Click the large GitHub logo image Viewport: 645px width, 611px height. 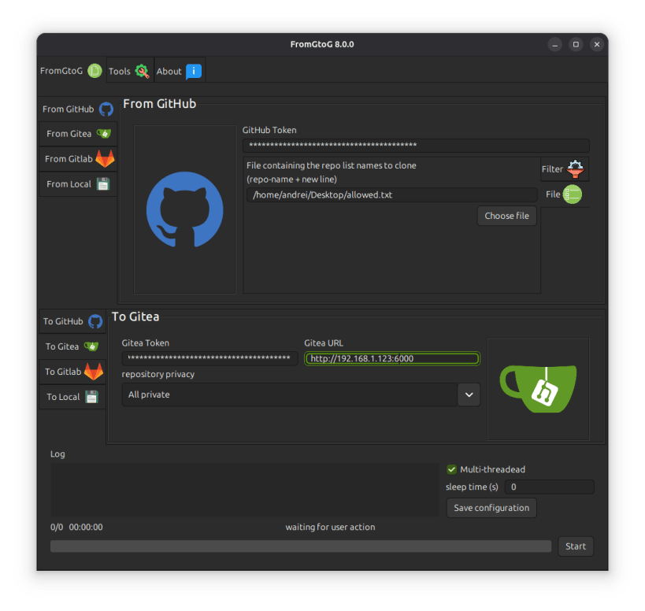click(x=185, y=209)
